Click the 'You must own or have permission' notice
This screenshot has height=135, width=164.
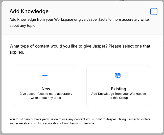coord(80,121)
